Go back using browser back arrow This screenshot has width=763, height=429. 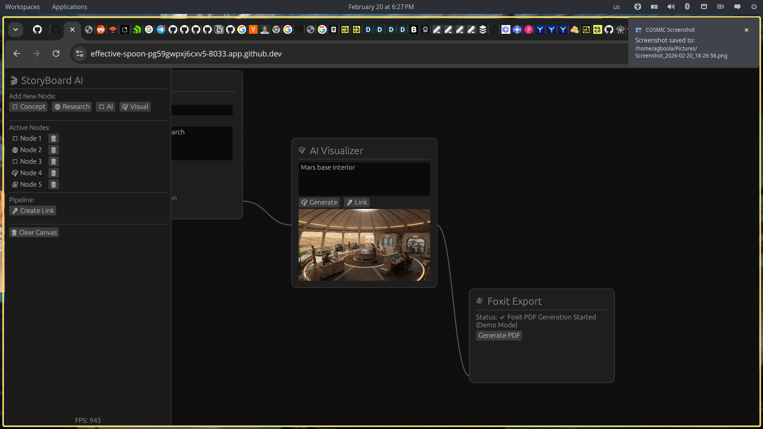(x=17, y=54)
